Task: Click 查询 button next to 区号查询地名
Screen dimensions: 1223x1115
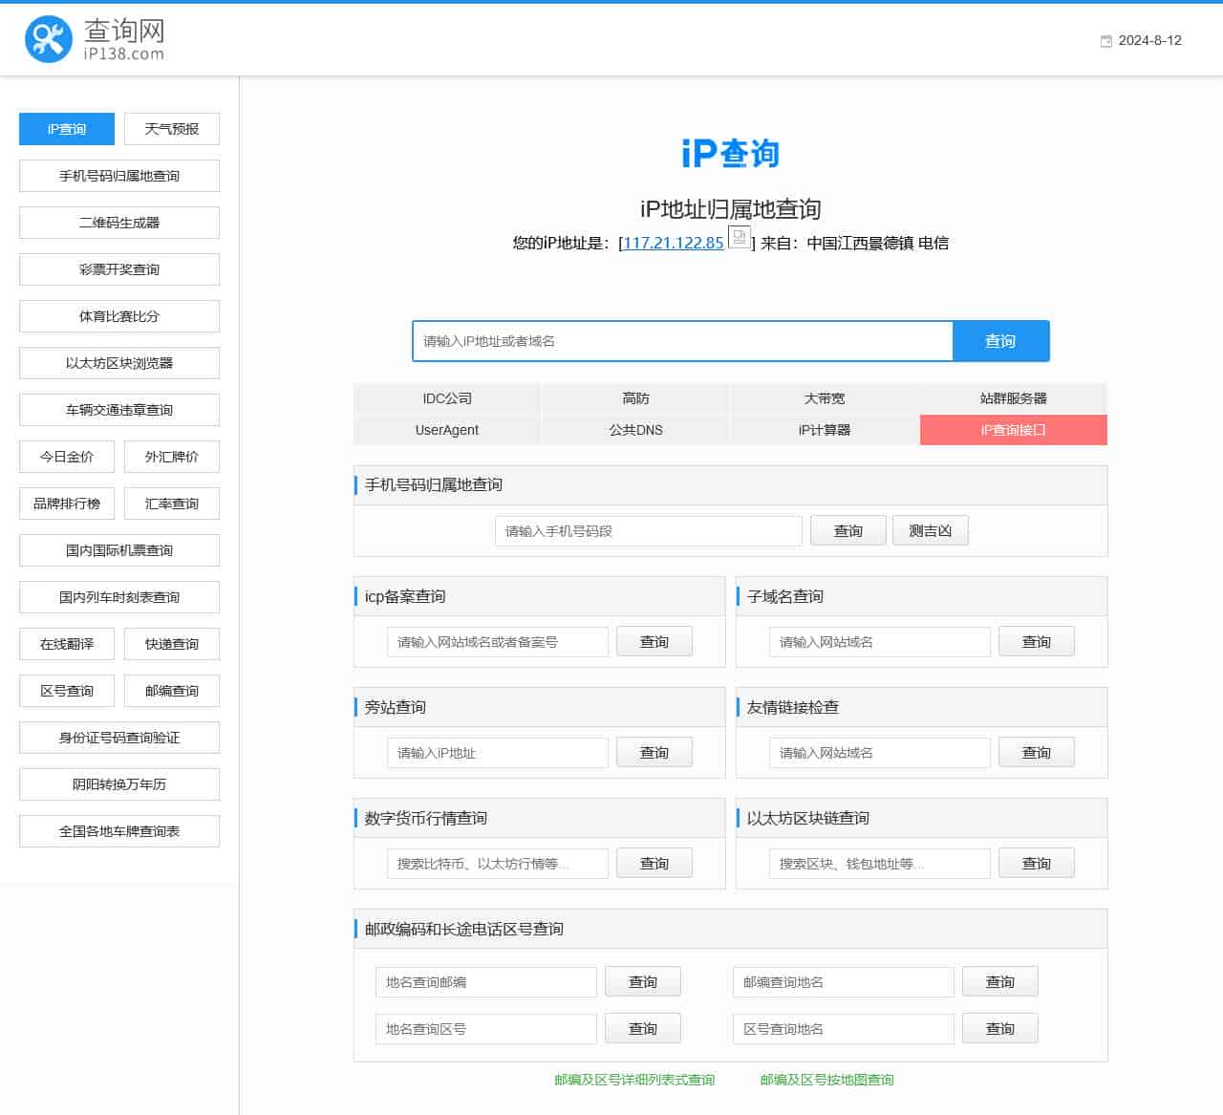Action: 1000,1029
